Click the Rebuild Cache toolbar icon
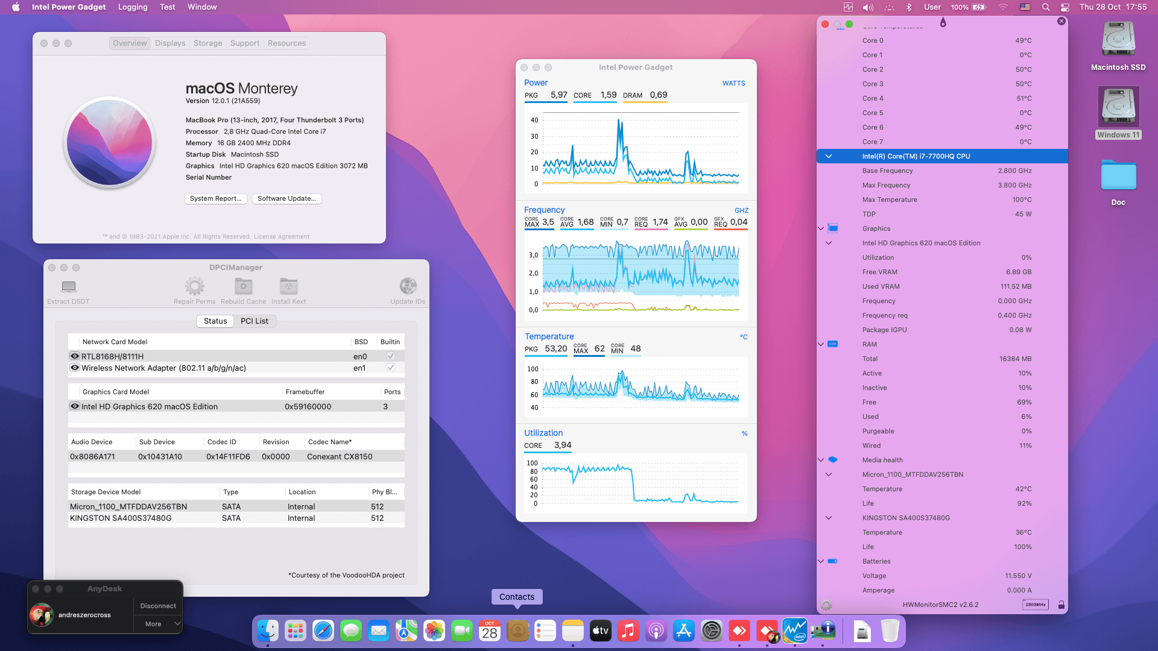This screenshot has height=651, width=1158. click(244, 286)
